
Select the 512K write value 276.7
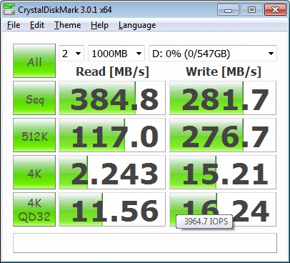point(223,135)
